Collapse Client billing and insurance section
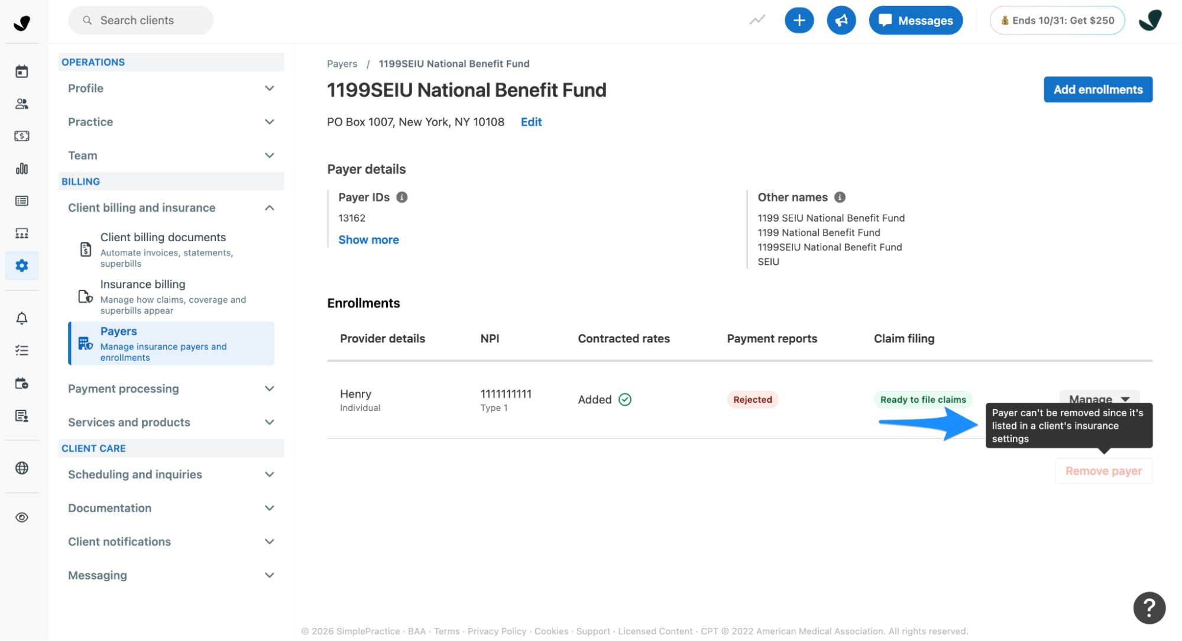Image resolution: width=1182 pixels, height=641 pixels. click(171, 208)
